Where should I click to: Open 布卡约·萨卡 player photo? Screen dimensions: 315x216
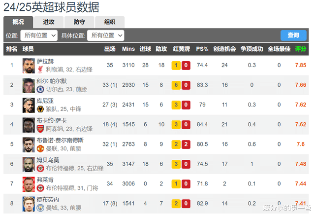[29, 125]
